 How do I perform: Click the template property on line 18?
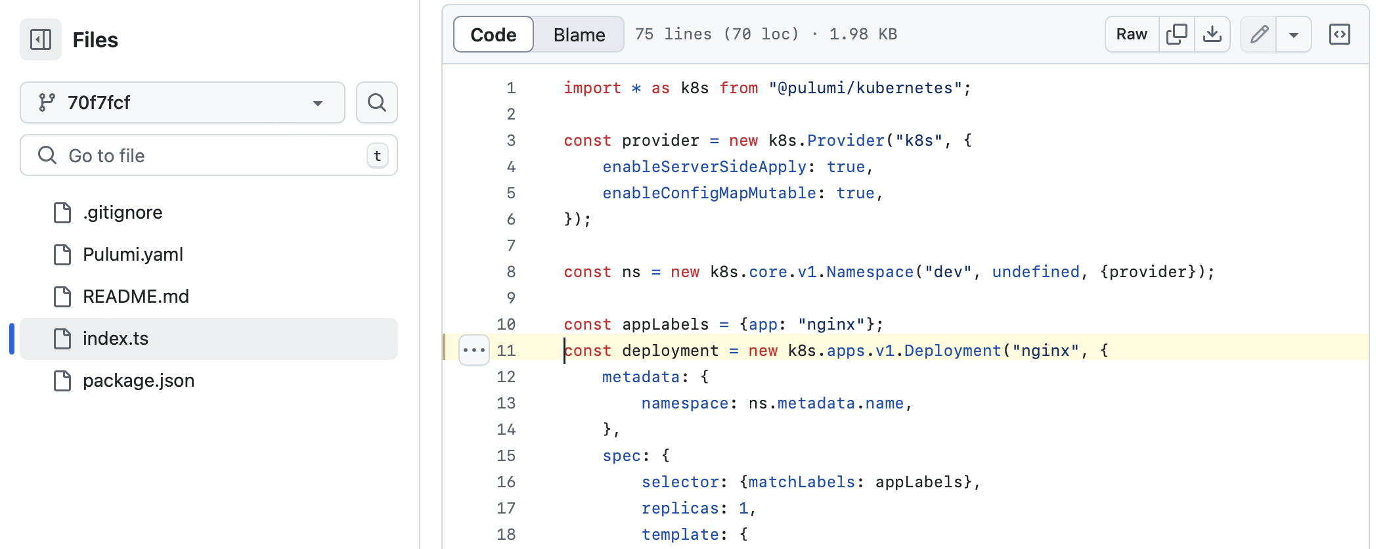pos(680,535)
